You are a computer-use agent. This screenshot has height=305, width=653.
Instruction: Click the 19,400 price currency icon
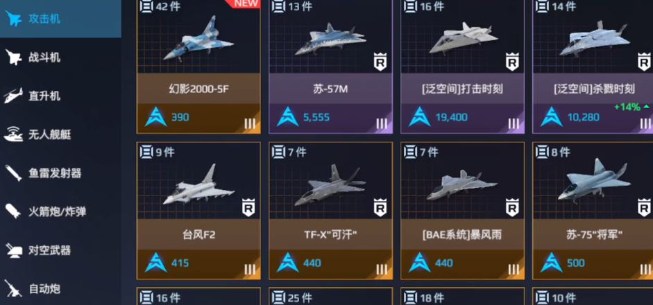point(419,117)
